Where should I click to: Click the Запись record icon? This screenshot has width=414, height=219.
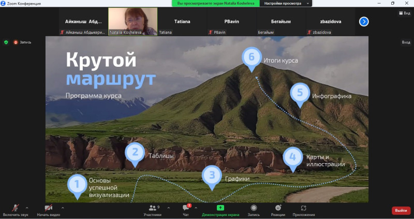(254, 208)
